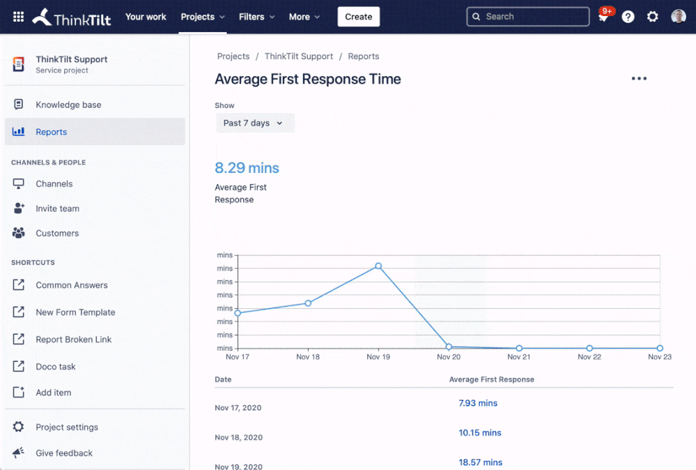Click the Add item shortcut icon
Image resolution: width=696 pixels, height=470 pixels.
click(19, 393)
